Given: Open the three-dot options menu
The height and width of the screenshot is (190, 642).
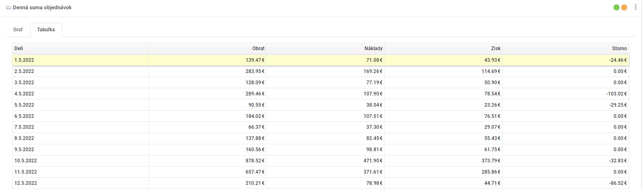Looking at the screenshot, I should [x=636, y=8].
